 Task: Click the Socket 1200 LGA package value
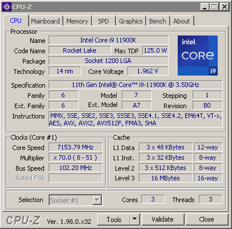click(109, 61)
